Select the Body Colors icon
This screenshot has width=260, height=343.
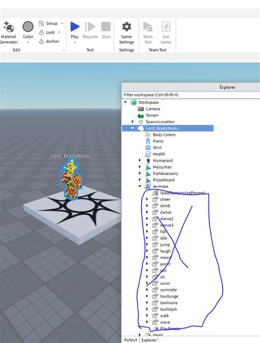coord(148,135)
